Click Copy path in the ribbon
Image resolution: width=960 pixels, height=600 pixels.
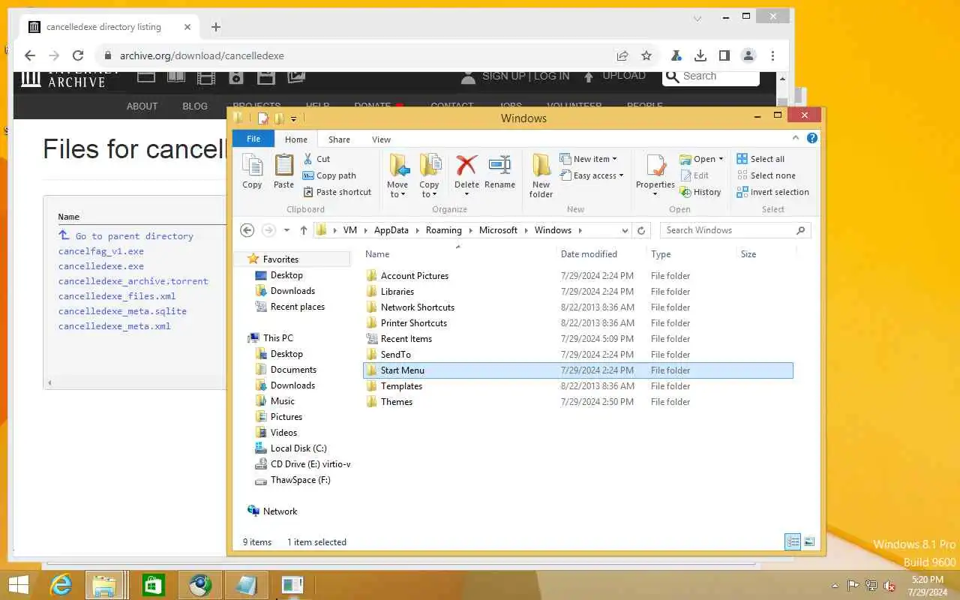click(329, 175)
